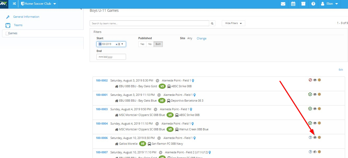Open the mail envelope icon in the header
The width and height of the screenshot is (348, 158).
pos(283,4)
